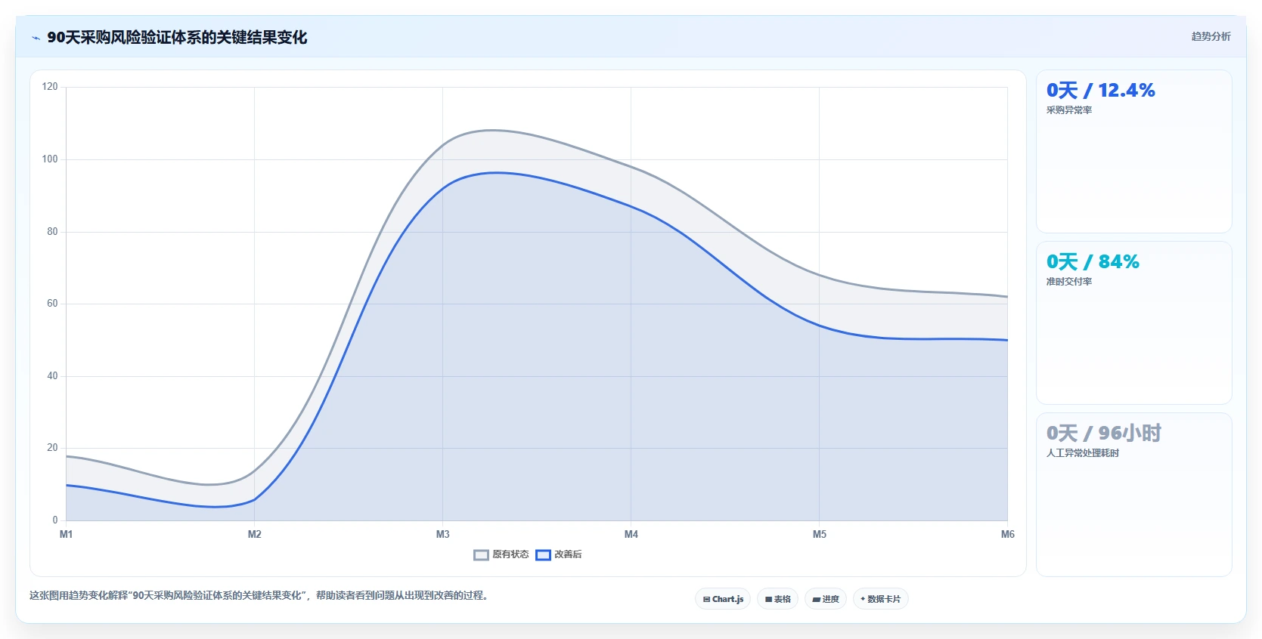Click the title 90天采购风险验证体系的关键结果变化
1262x639 pixels.
[177, 38]
